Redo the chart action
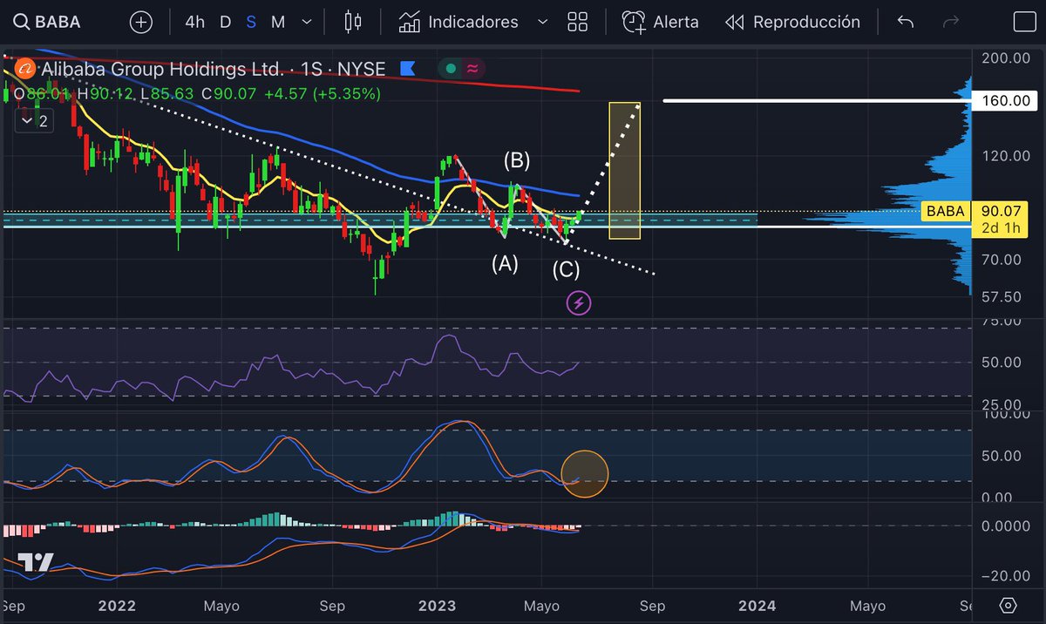 point(951,22)
